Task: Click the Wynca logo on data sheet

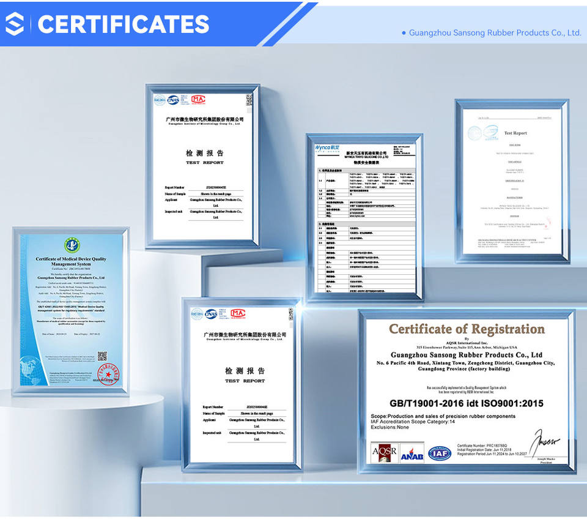Action: [327, 147]
